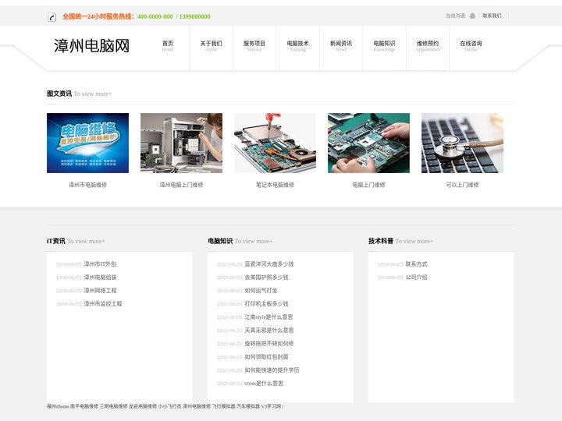The width and height of the screenshot is (562, 421).
Task: Click the 漳州电脑网 site logo
Action: [91, 46]
